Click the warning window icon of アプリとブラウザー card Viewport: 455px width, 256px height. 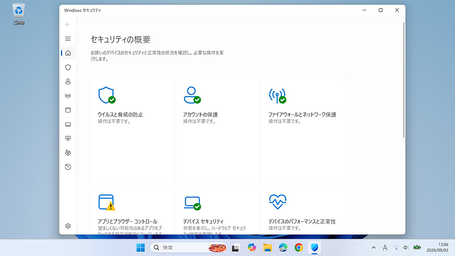(x=107, y=203)
